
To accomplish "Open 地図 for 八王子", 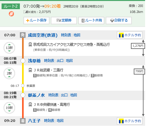I will [x=60, y=121].
